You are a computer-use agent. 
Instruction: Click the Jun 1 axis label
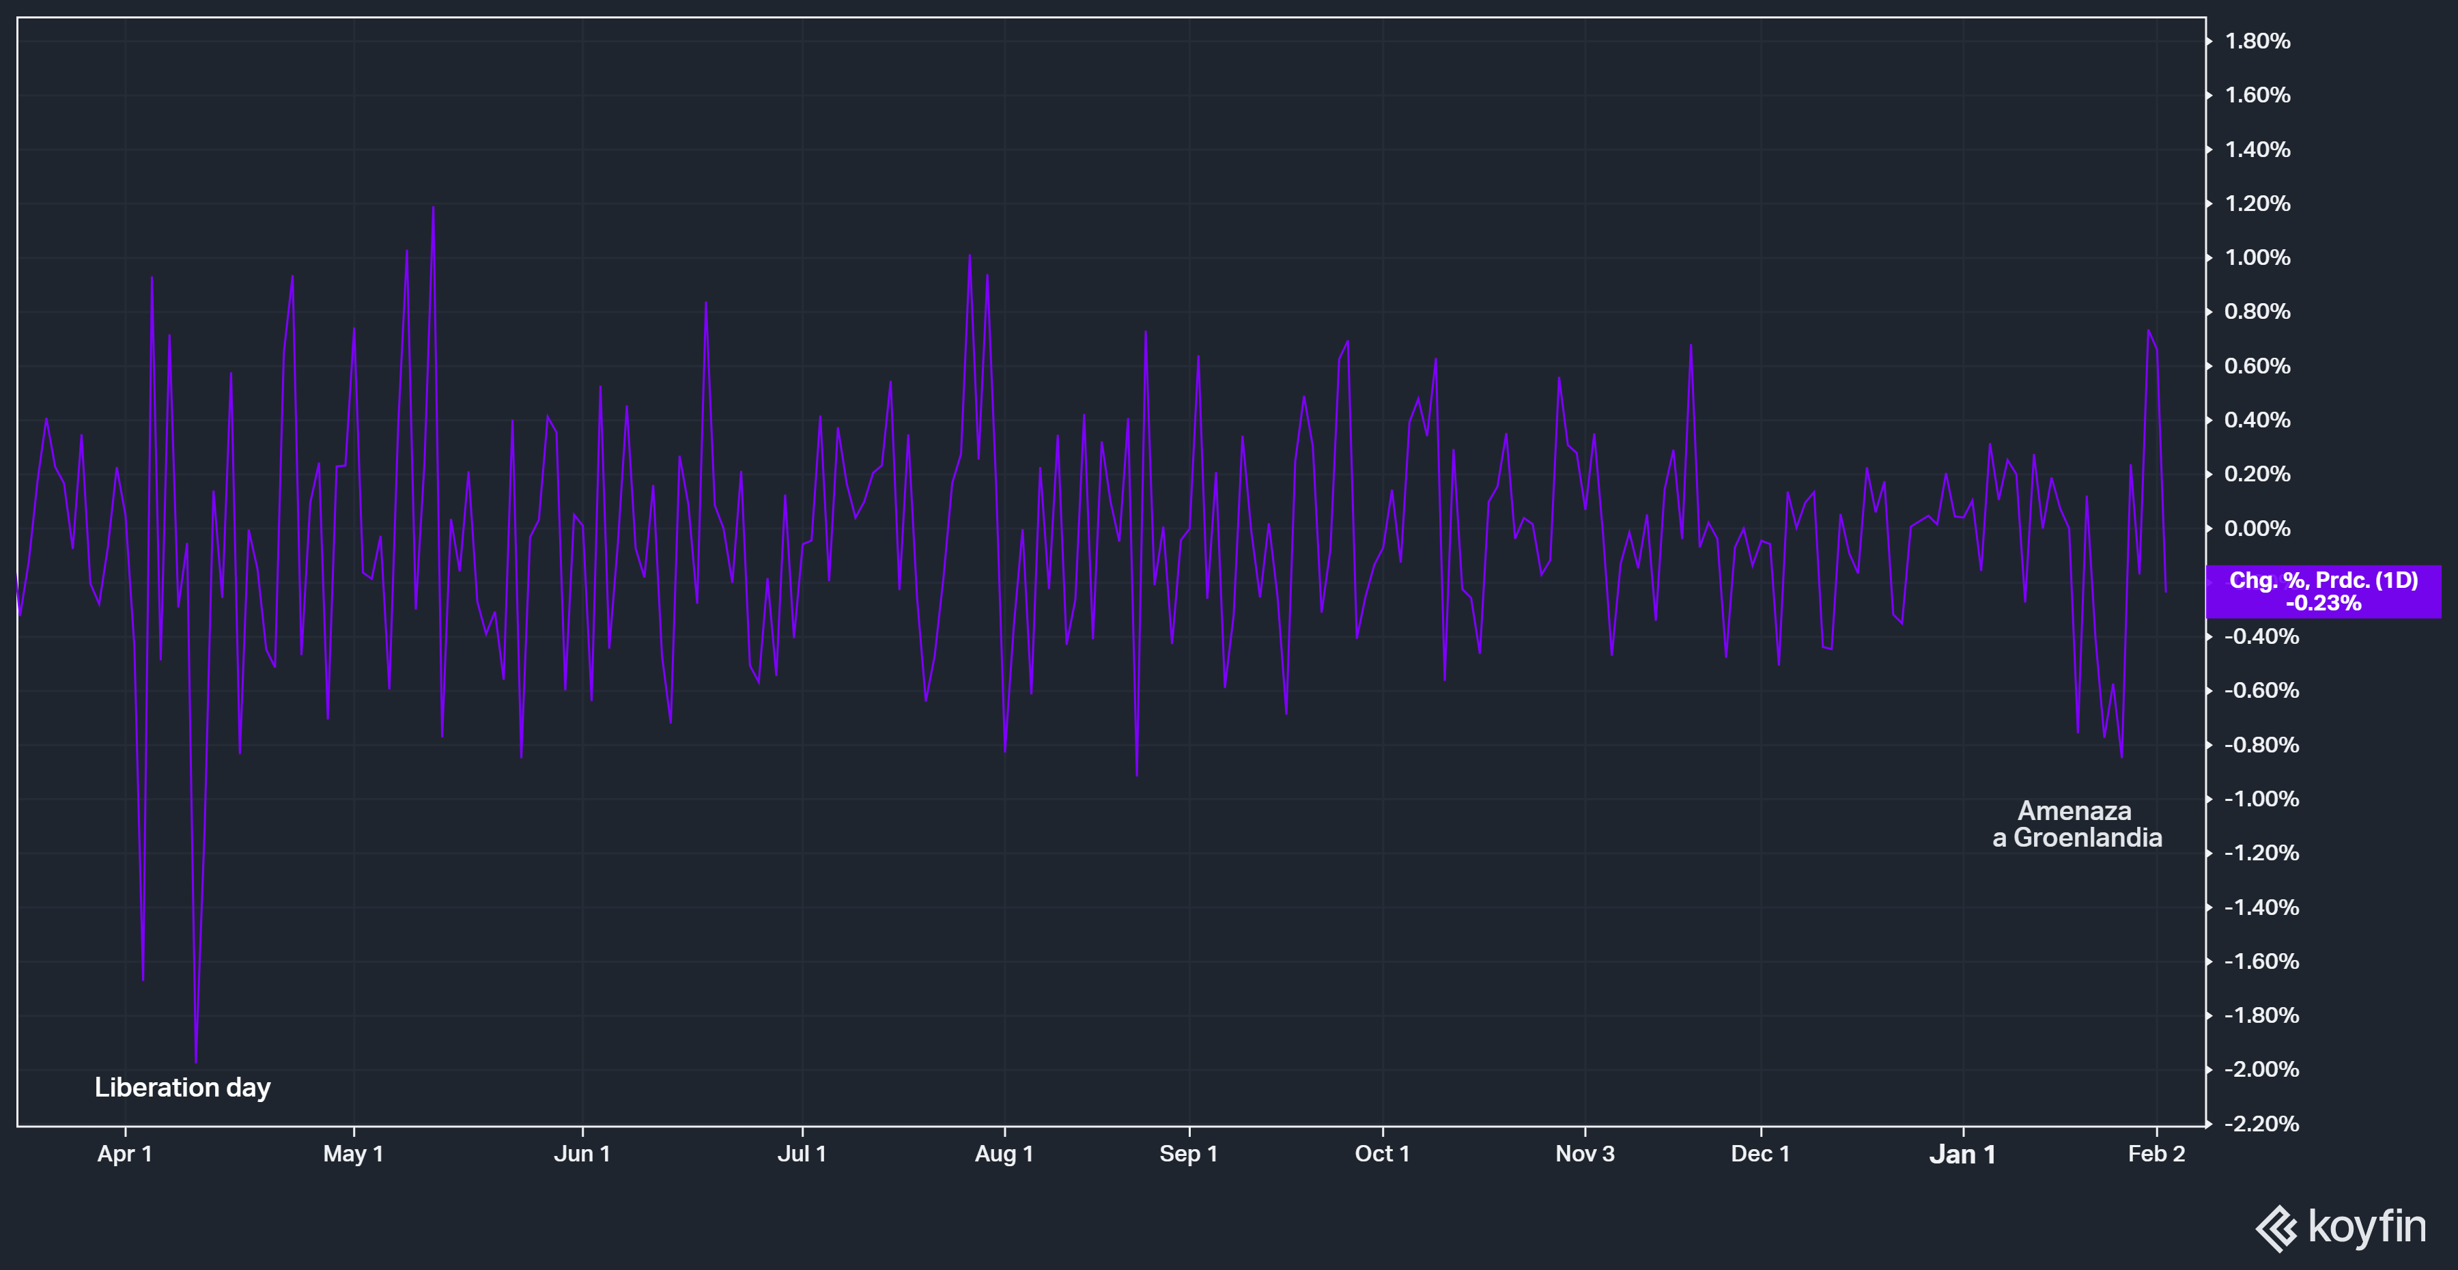pyautogui.click(x=582, y=1154)
